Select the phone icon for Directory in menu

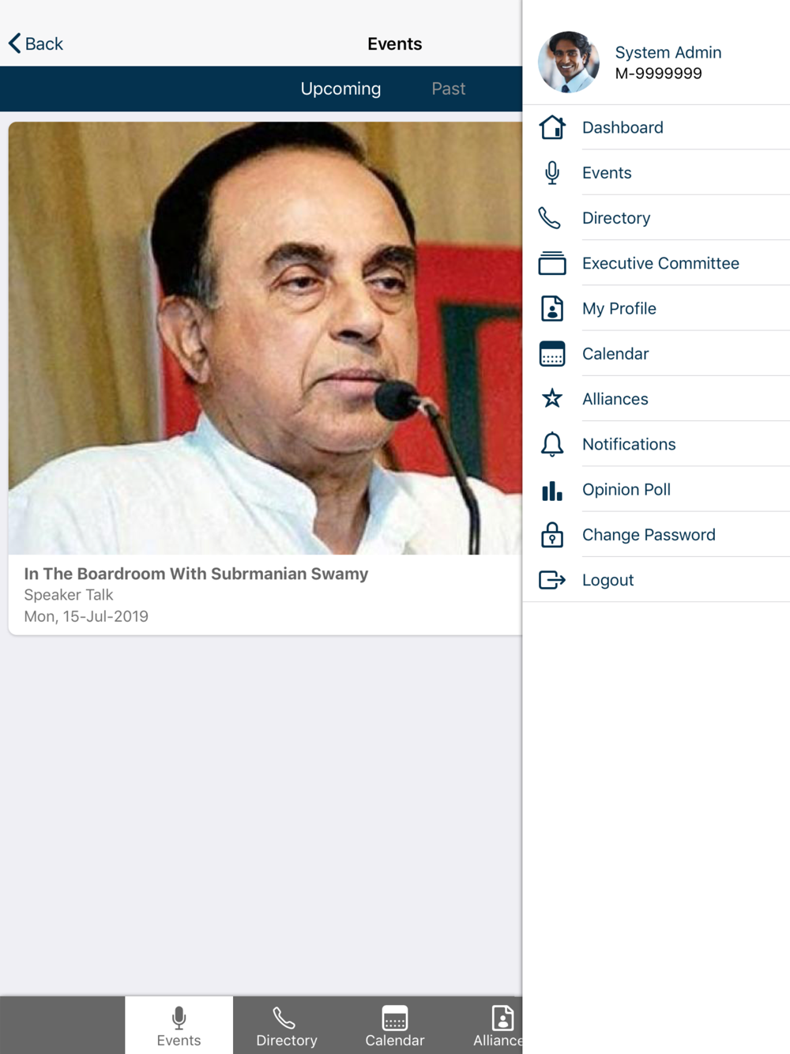pos(550,218)
